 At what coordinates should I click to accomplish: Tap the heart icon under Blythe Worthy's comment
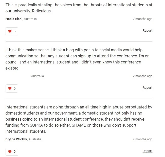10,151
